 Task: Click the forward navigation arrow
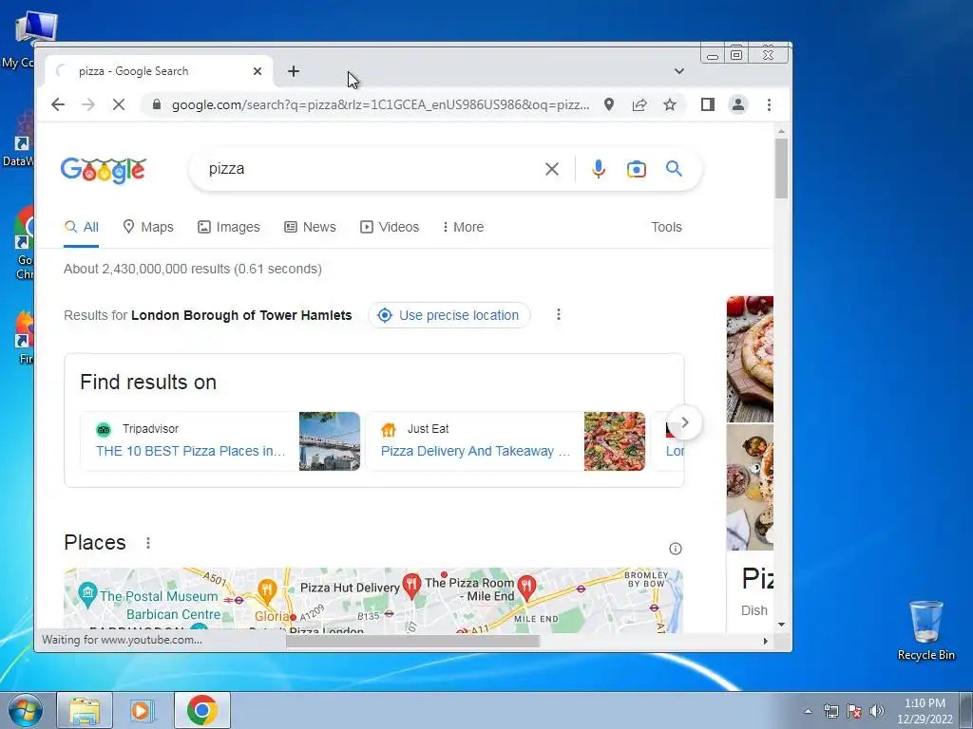coord(88,104)
